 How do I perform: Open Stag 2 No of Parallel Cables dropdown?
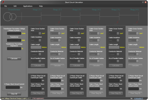[55, 61]
